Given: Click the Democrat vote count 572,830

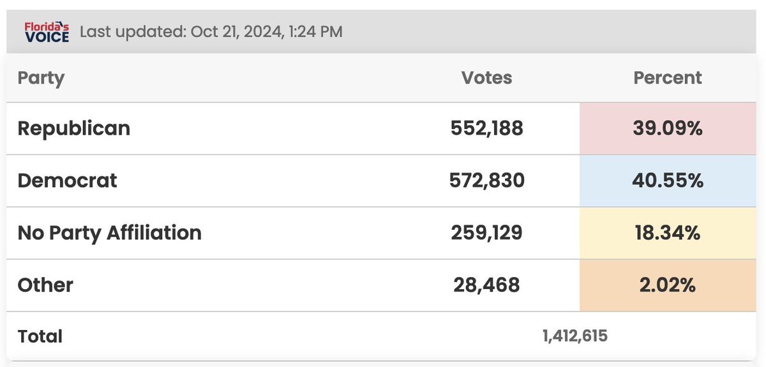Looking at the screenshot, I should click(x=486, y=181).
